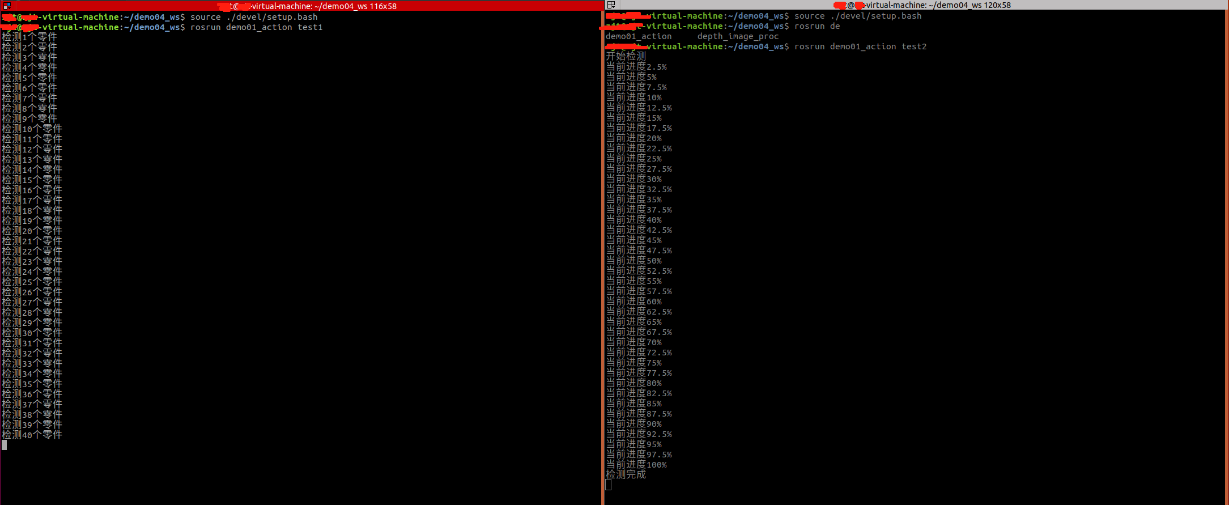Click the line '检测13个零件'

[32, 159]
